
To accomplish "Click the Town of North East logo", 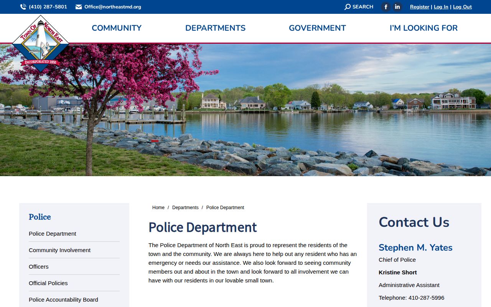I will 40,43.
